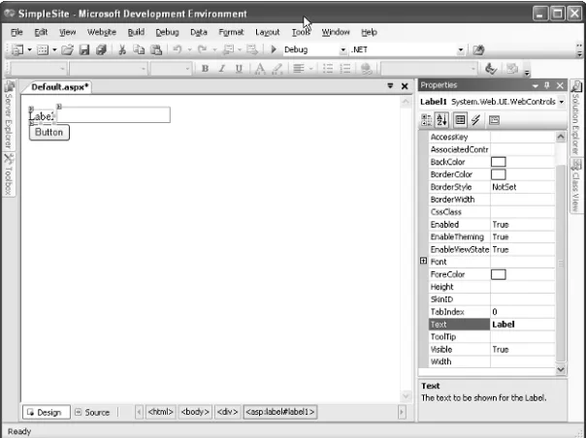586x438 pixels.
Task: Switch to Design view
Action: pyautogui.click(x=47, y=412)
